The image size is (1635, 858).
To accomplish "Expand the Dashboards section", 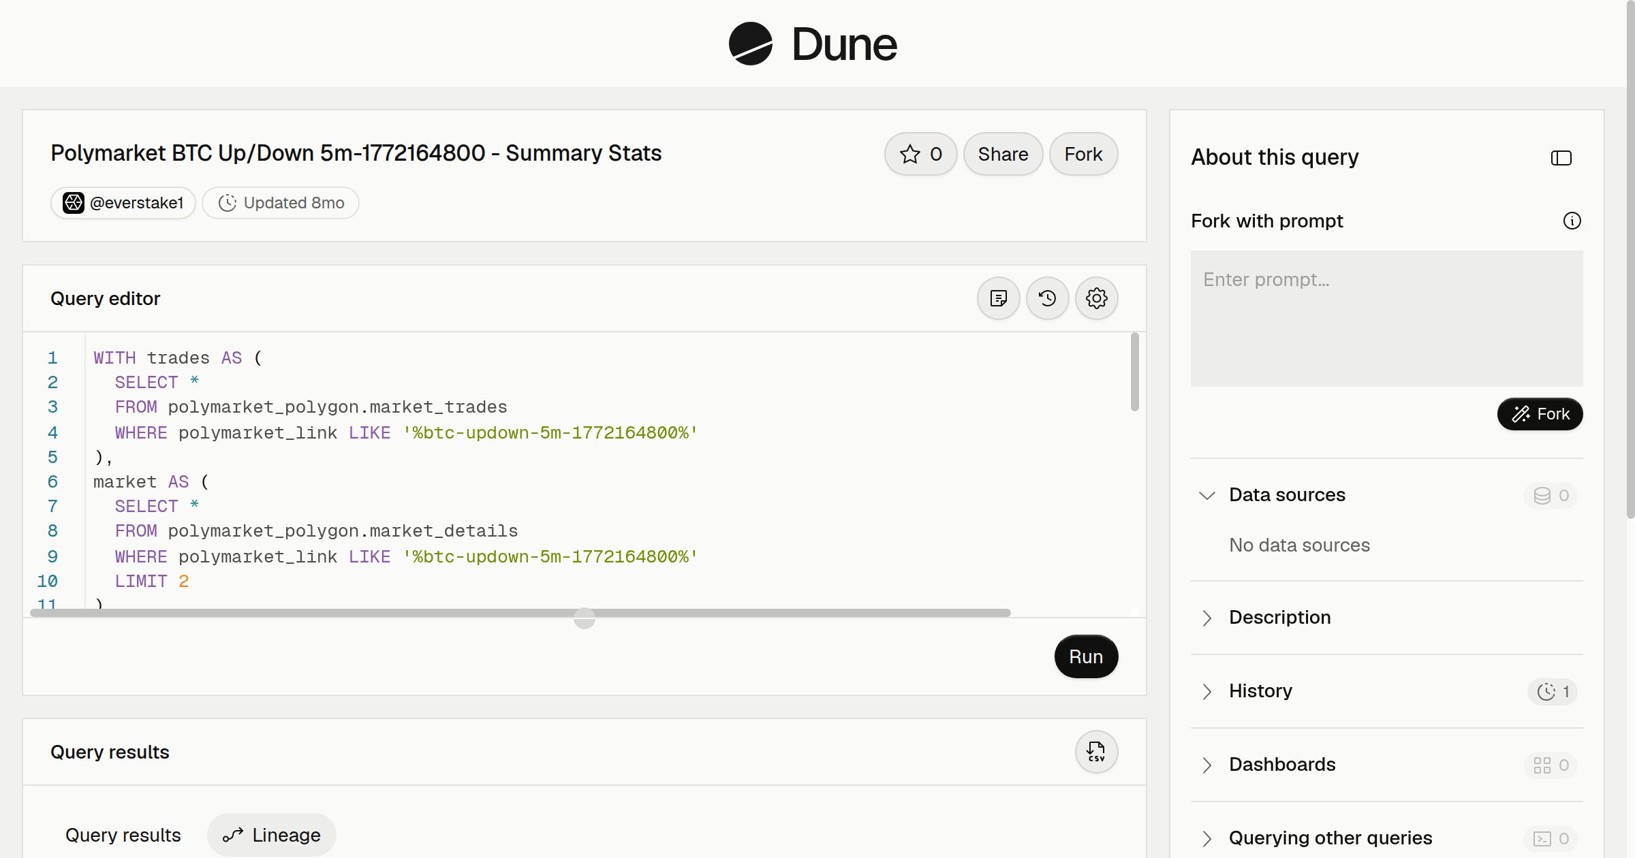I will tap(1206, 765).
